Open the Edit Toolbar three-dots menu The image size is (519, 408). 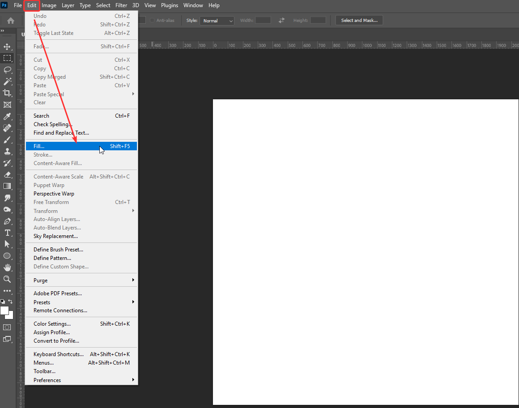click(x=7, y=291)
